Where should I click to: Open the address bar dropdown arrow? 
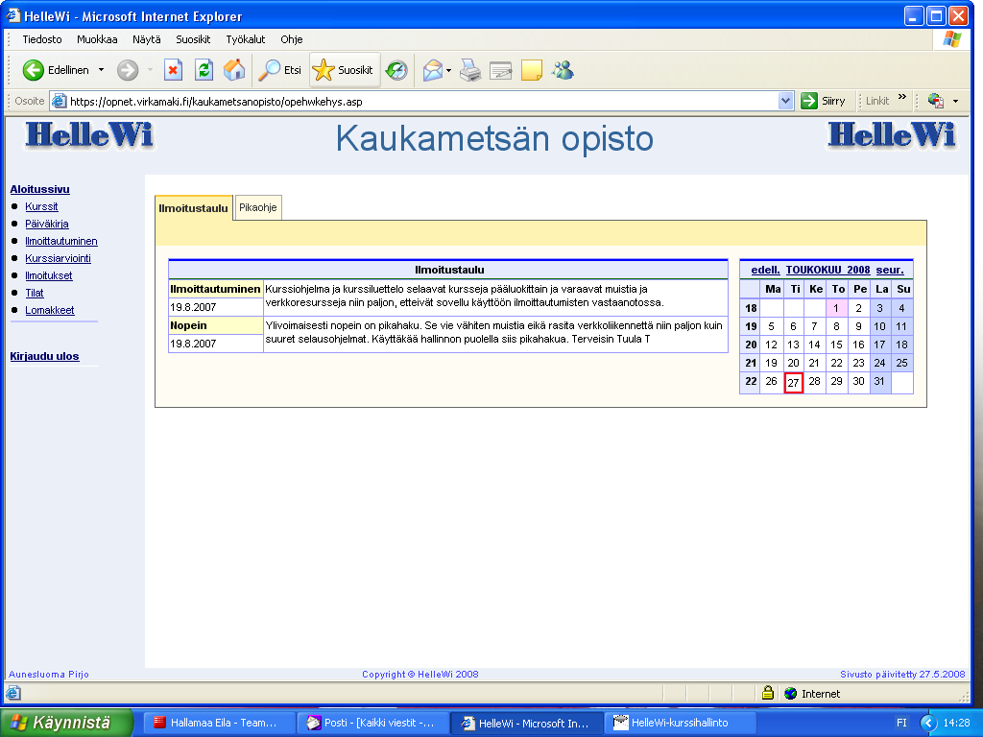tap(785, 101)
